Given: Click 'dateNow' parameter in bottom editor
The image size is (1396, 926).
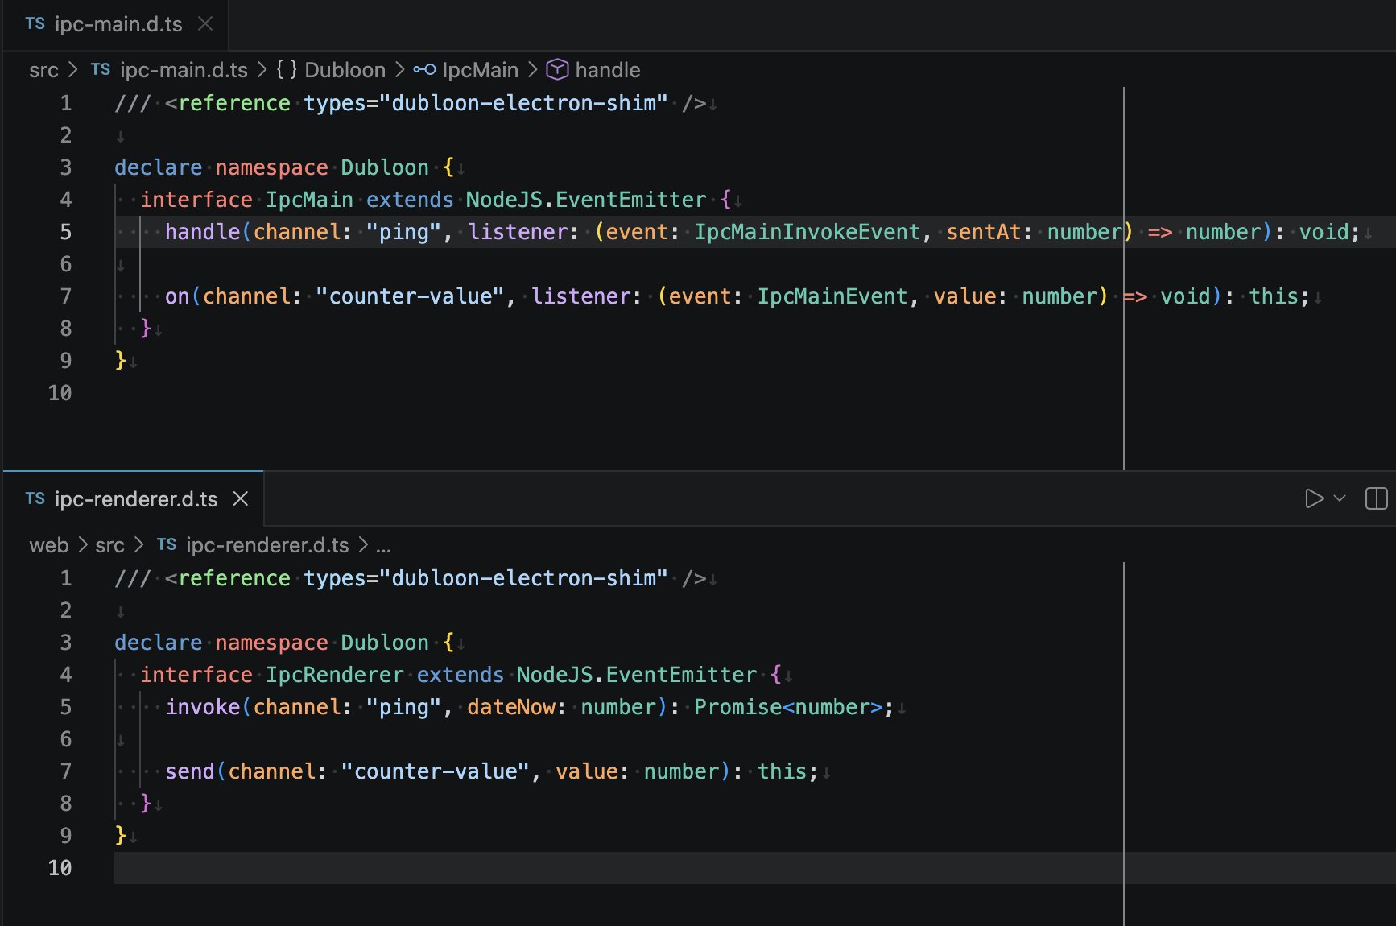Looking at the screenshot, I should click(x=511, y=707).
